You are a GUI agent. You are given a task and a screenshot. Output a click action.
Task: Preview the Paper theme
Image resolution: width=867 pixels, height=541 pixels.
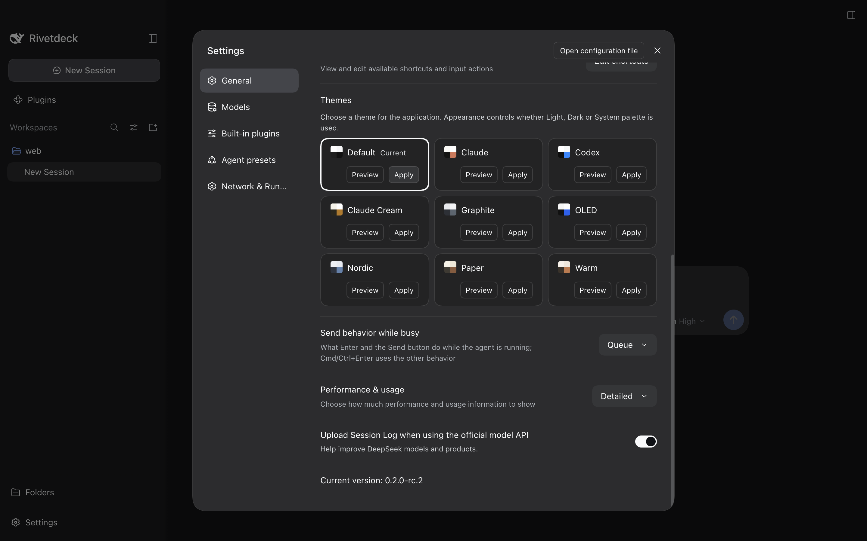479,290
